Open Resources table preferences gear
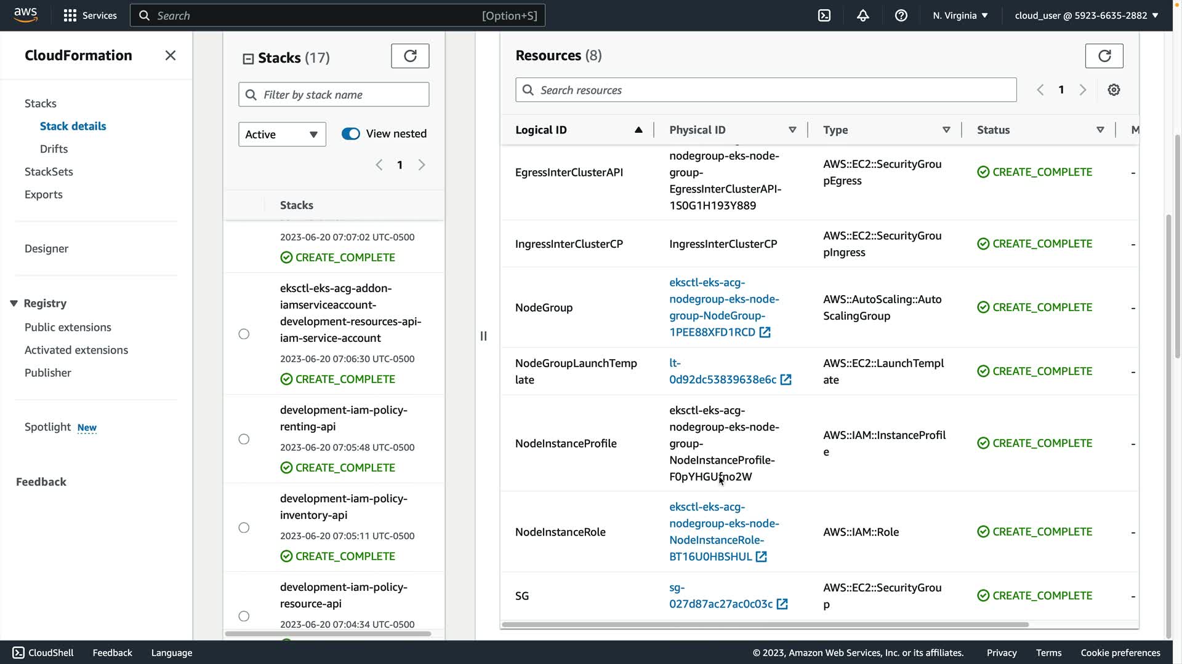1182x664 pixels. click(1114, 90)
